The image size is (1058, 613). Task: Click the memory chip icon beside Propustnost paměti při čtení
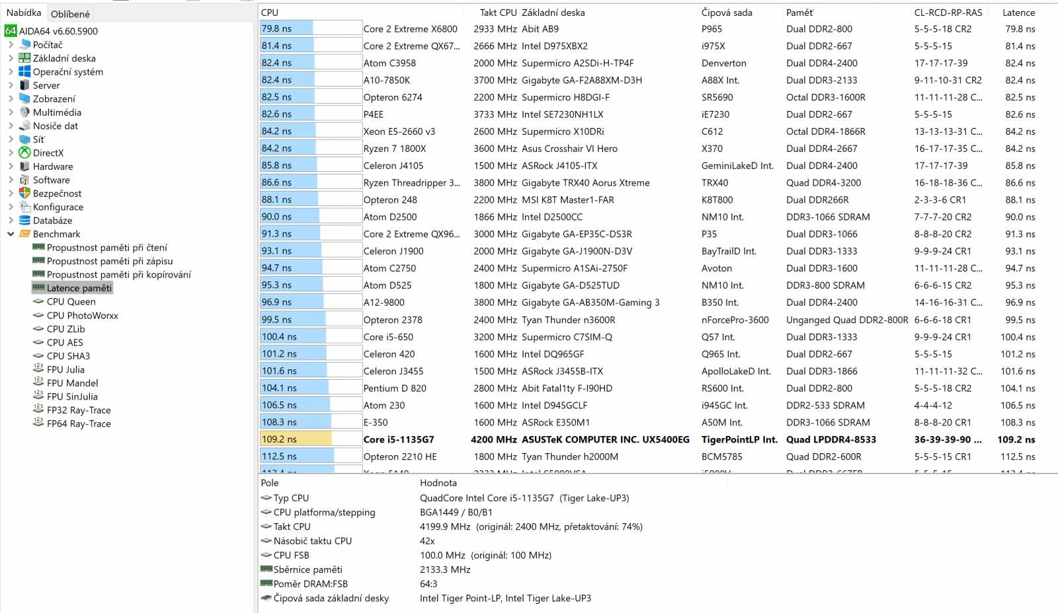click(38, 247)
